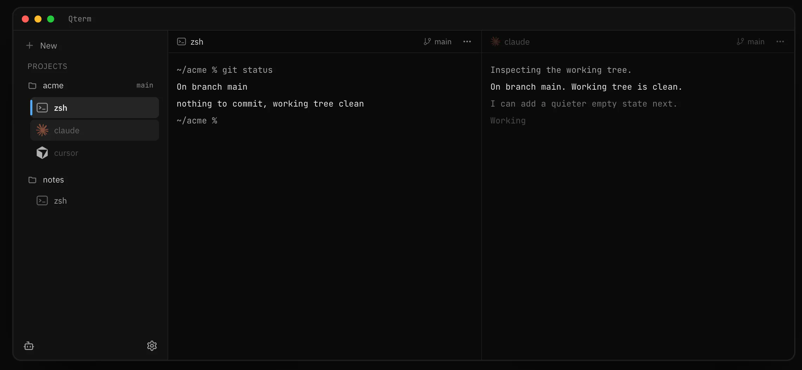Select the zsh terminal icon under acme
The height and width of the screenshot is (370, 802).
42,108
